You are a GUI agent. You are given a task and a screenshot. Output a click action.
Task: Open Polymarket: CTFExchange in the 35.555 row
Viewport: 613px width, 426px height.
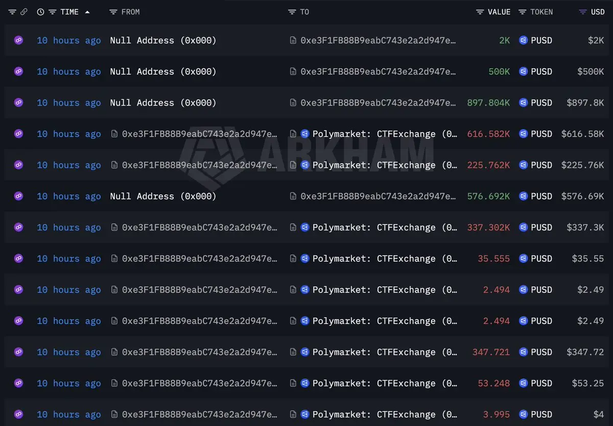pos(385,258)
